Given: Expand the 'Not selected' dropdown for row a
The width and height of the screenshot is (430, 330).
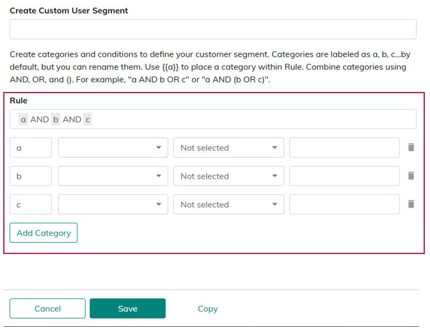Looking at the screenshot, I should point(228,147).
